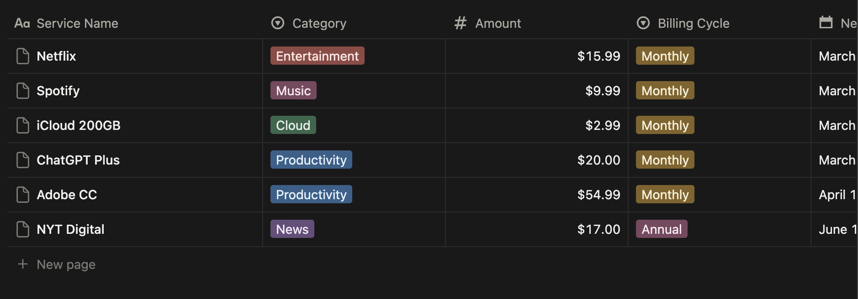Click the ChatGPT Plus service name
The width and height of the screenshot is (858, 299).
[x=78, y=160]
